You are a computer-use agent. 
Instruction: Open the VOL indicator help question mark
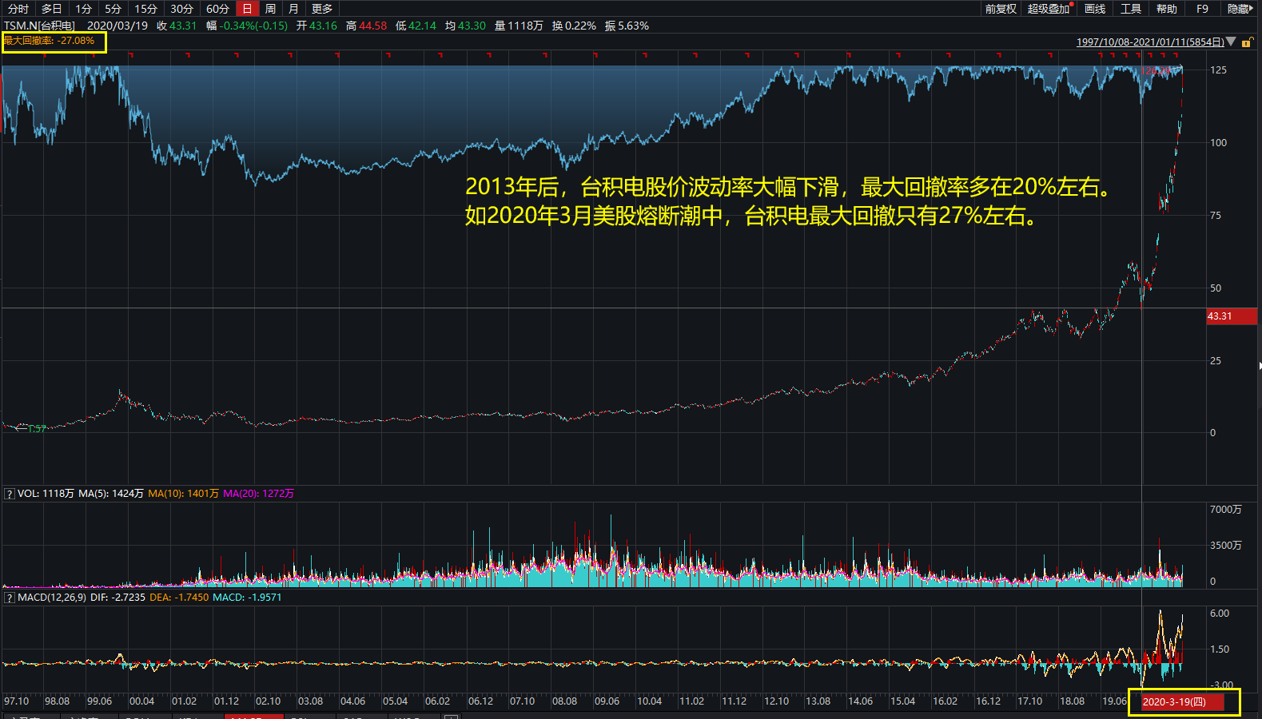(10, 494)
